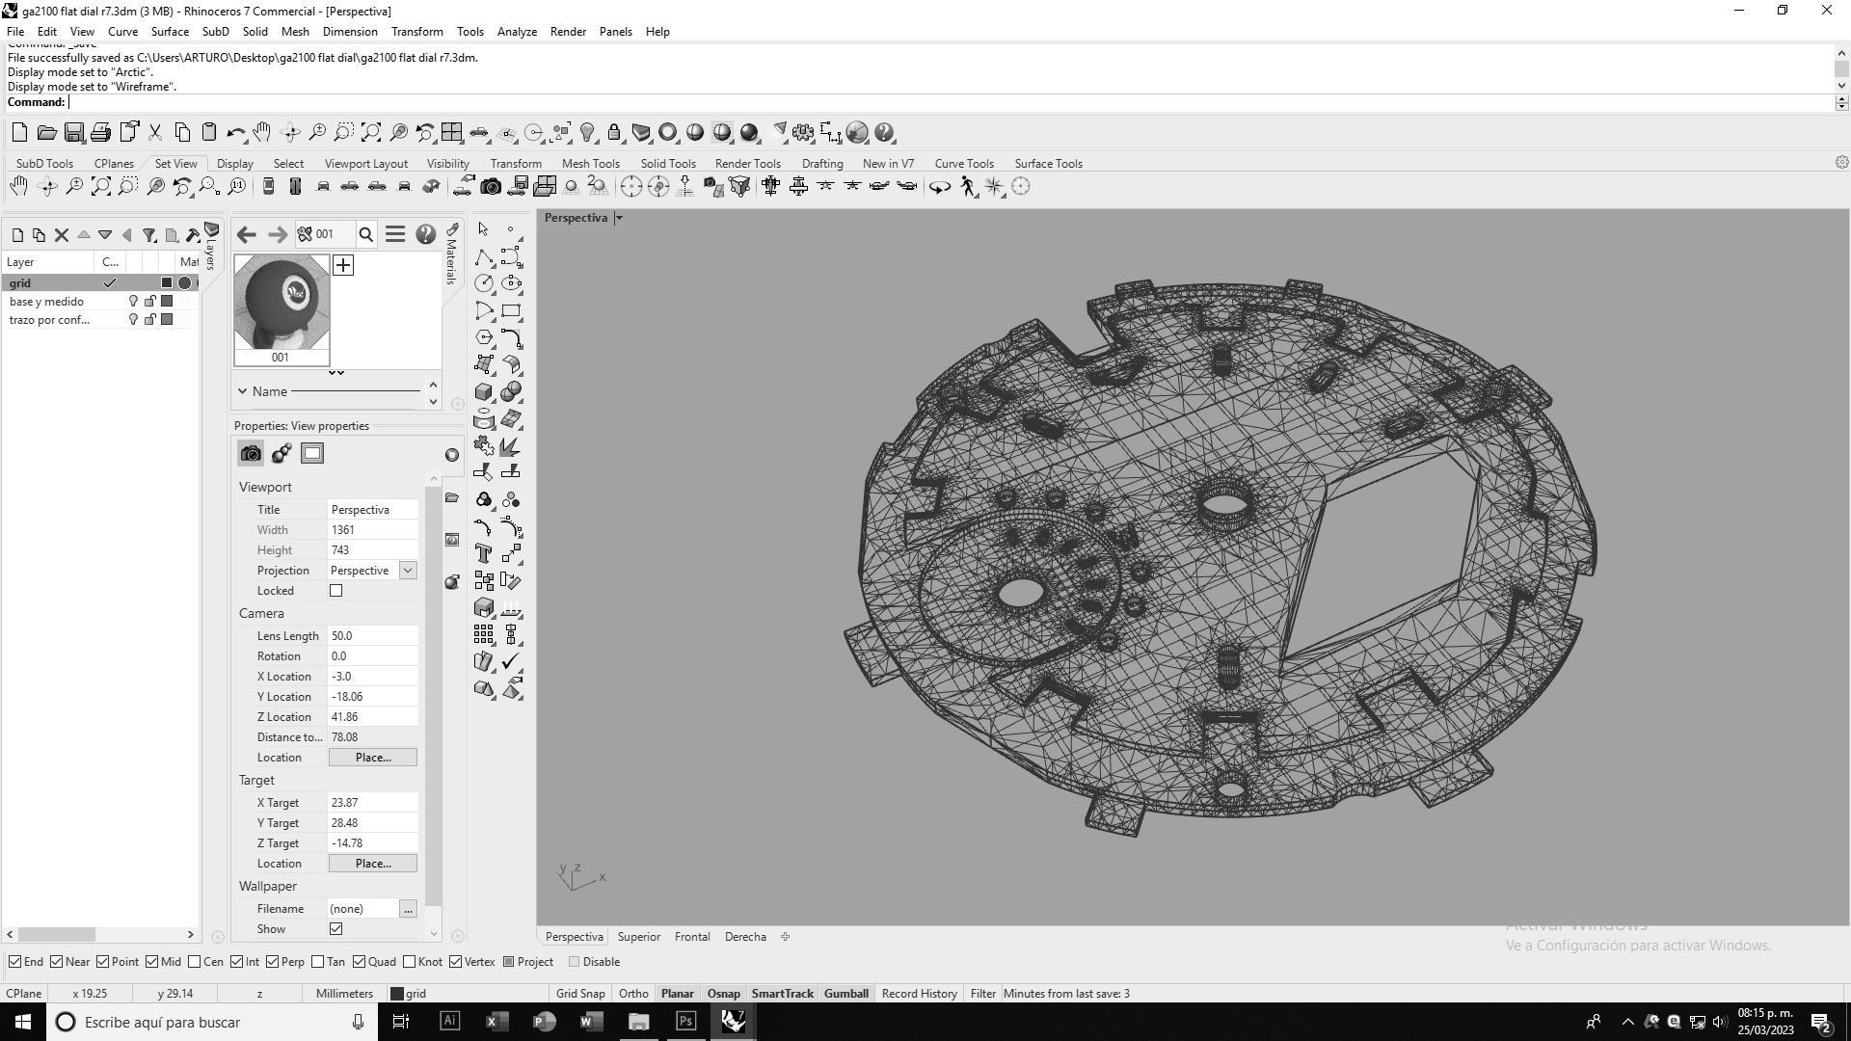This screenshot has height=1041, width=1851.
Task: Uncheck the wallpaper Show checkbox
Action: (x=335, y=929)
